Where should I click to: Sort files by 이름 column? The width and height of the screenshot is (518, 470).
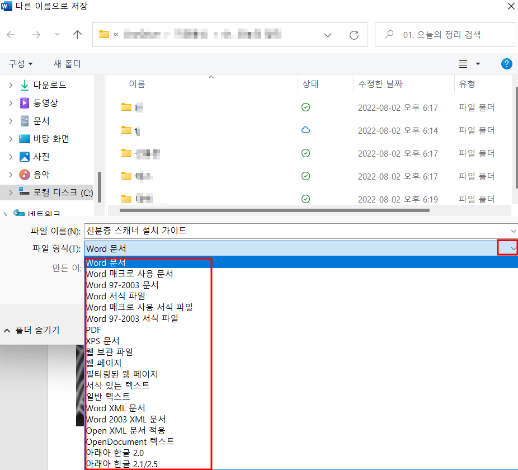(x=136, y=84)
